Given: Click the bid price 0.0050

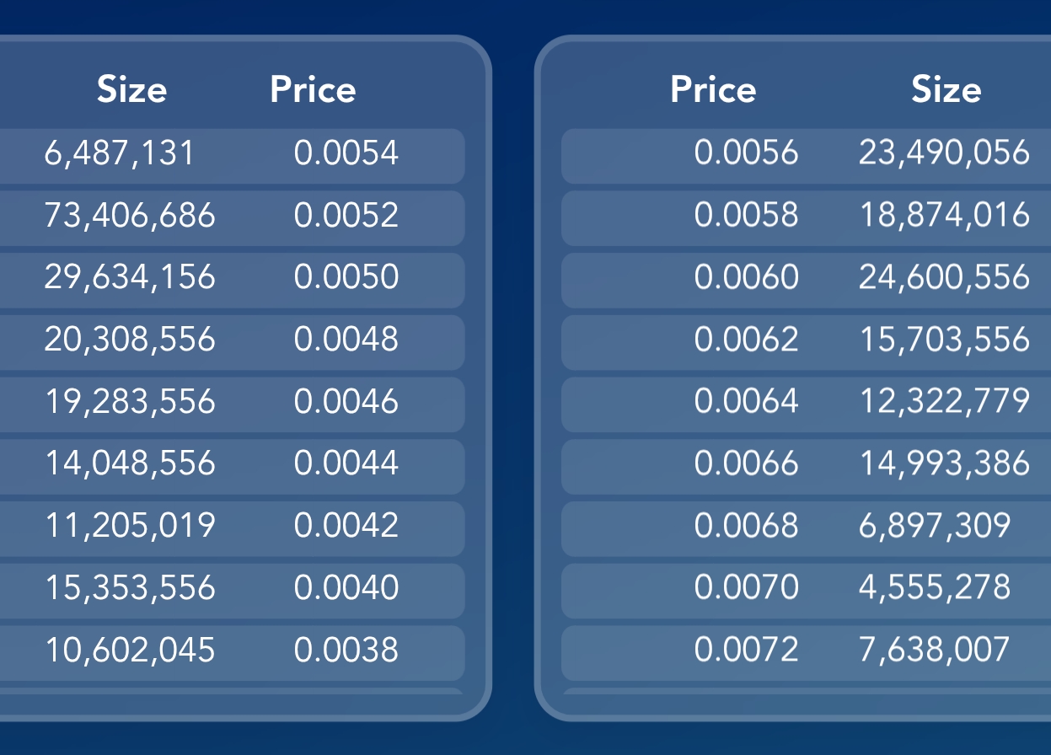Looking at the screenshot, I should coord(346,277).
